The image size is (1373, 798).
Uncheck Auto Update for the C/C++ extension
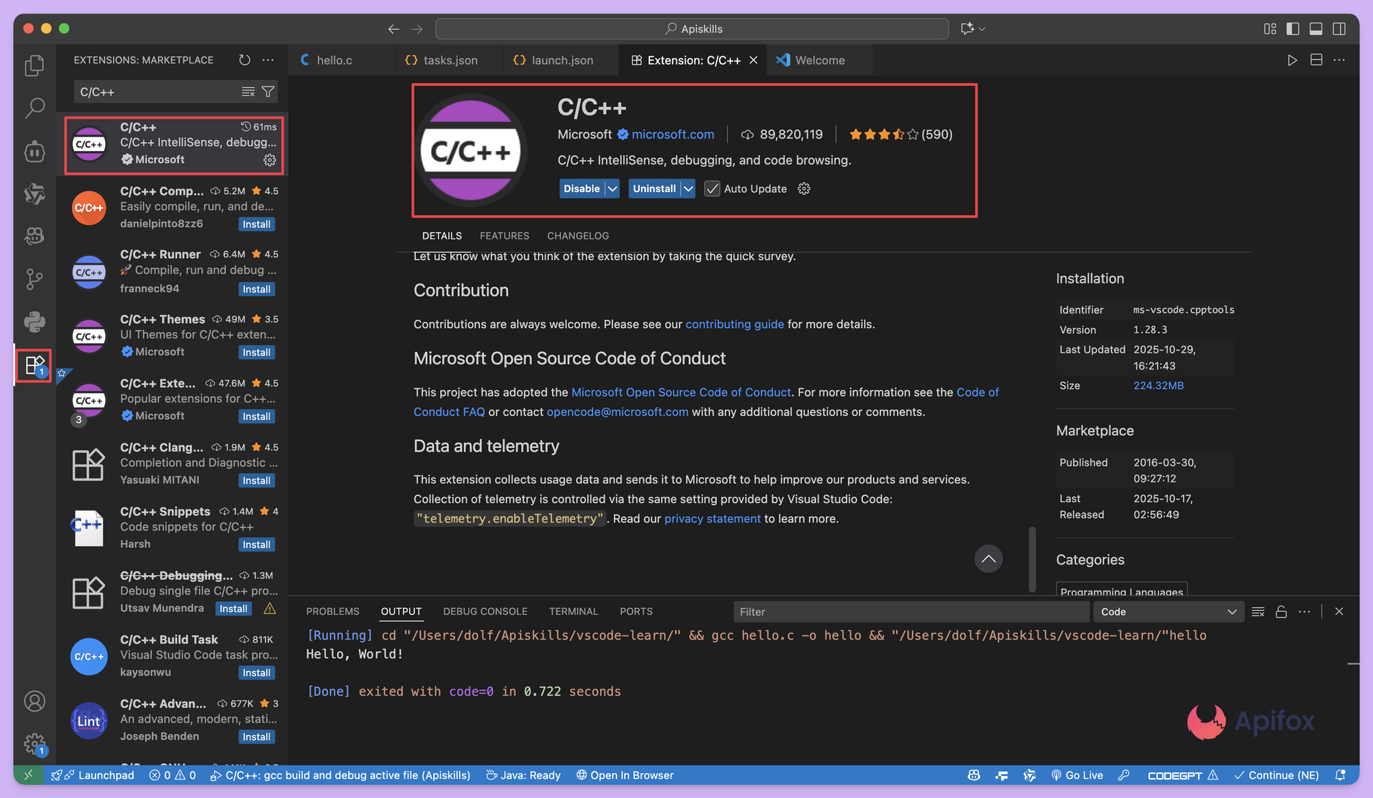712,189
